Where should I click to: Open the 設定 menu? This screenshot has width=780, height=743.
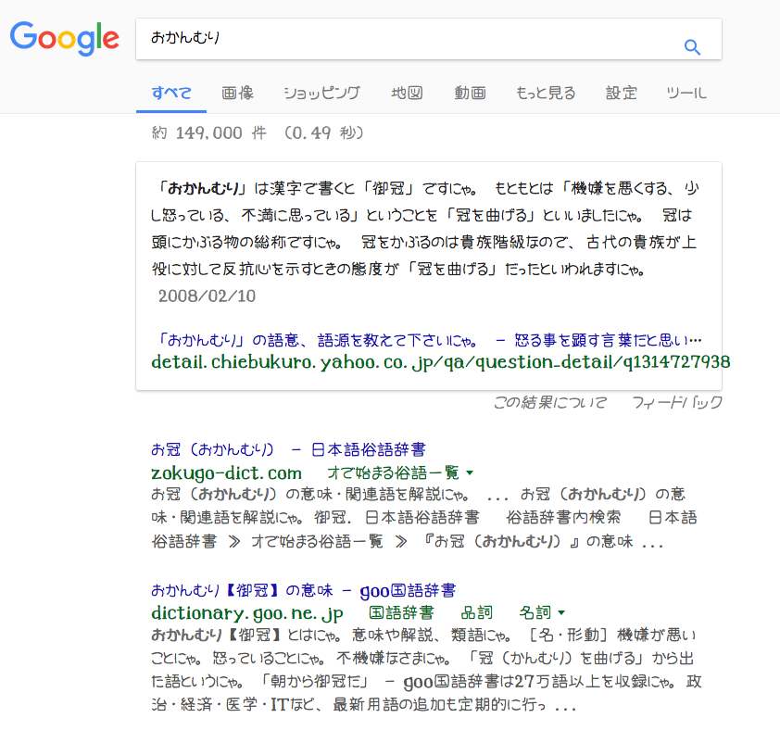click(622, 93)
